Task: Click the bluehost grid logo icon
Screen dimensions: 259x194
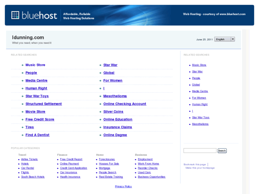Action: pos(15,15)
